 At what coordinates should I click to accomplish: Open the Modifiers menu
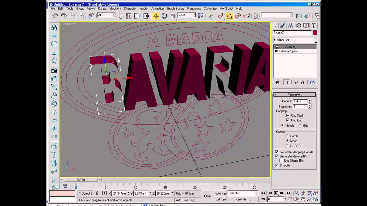(x=115, y=9)
